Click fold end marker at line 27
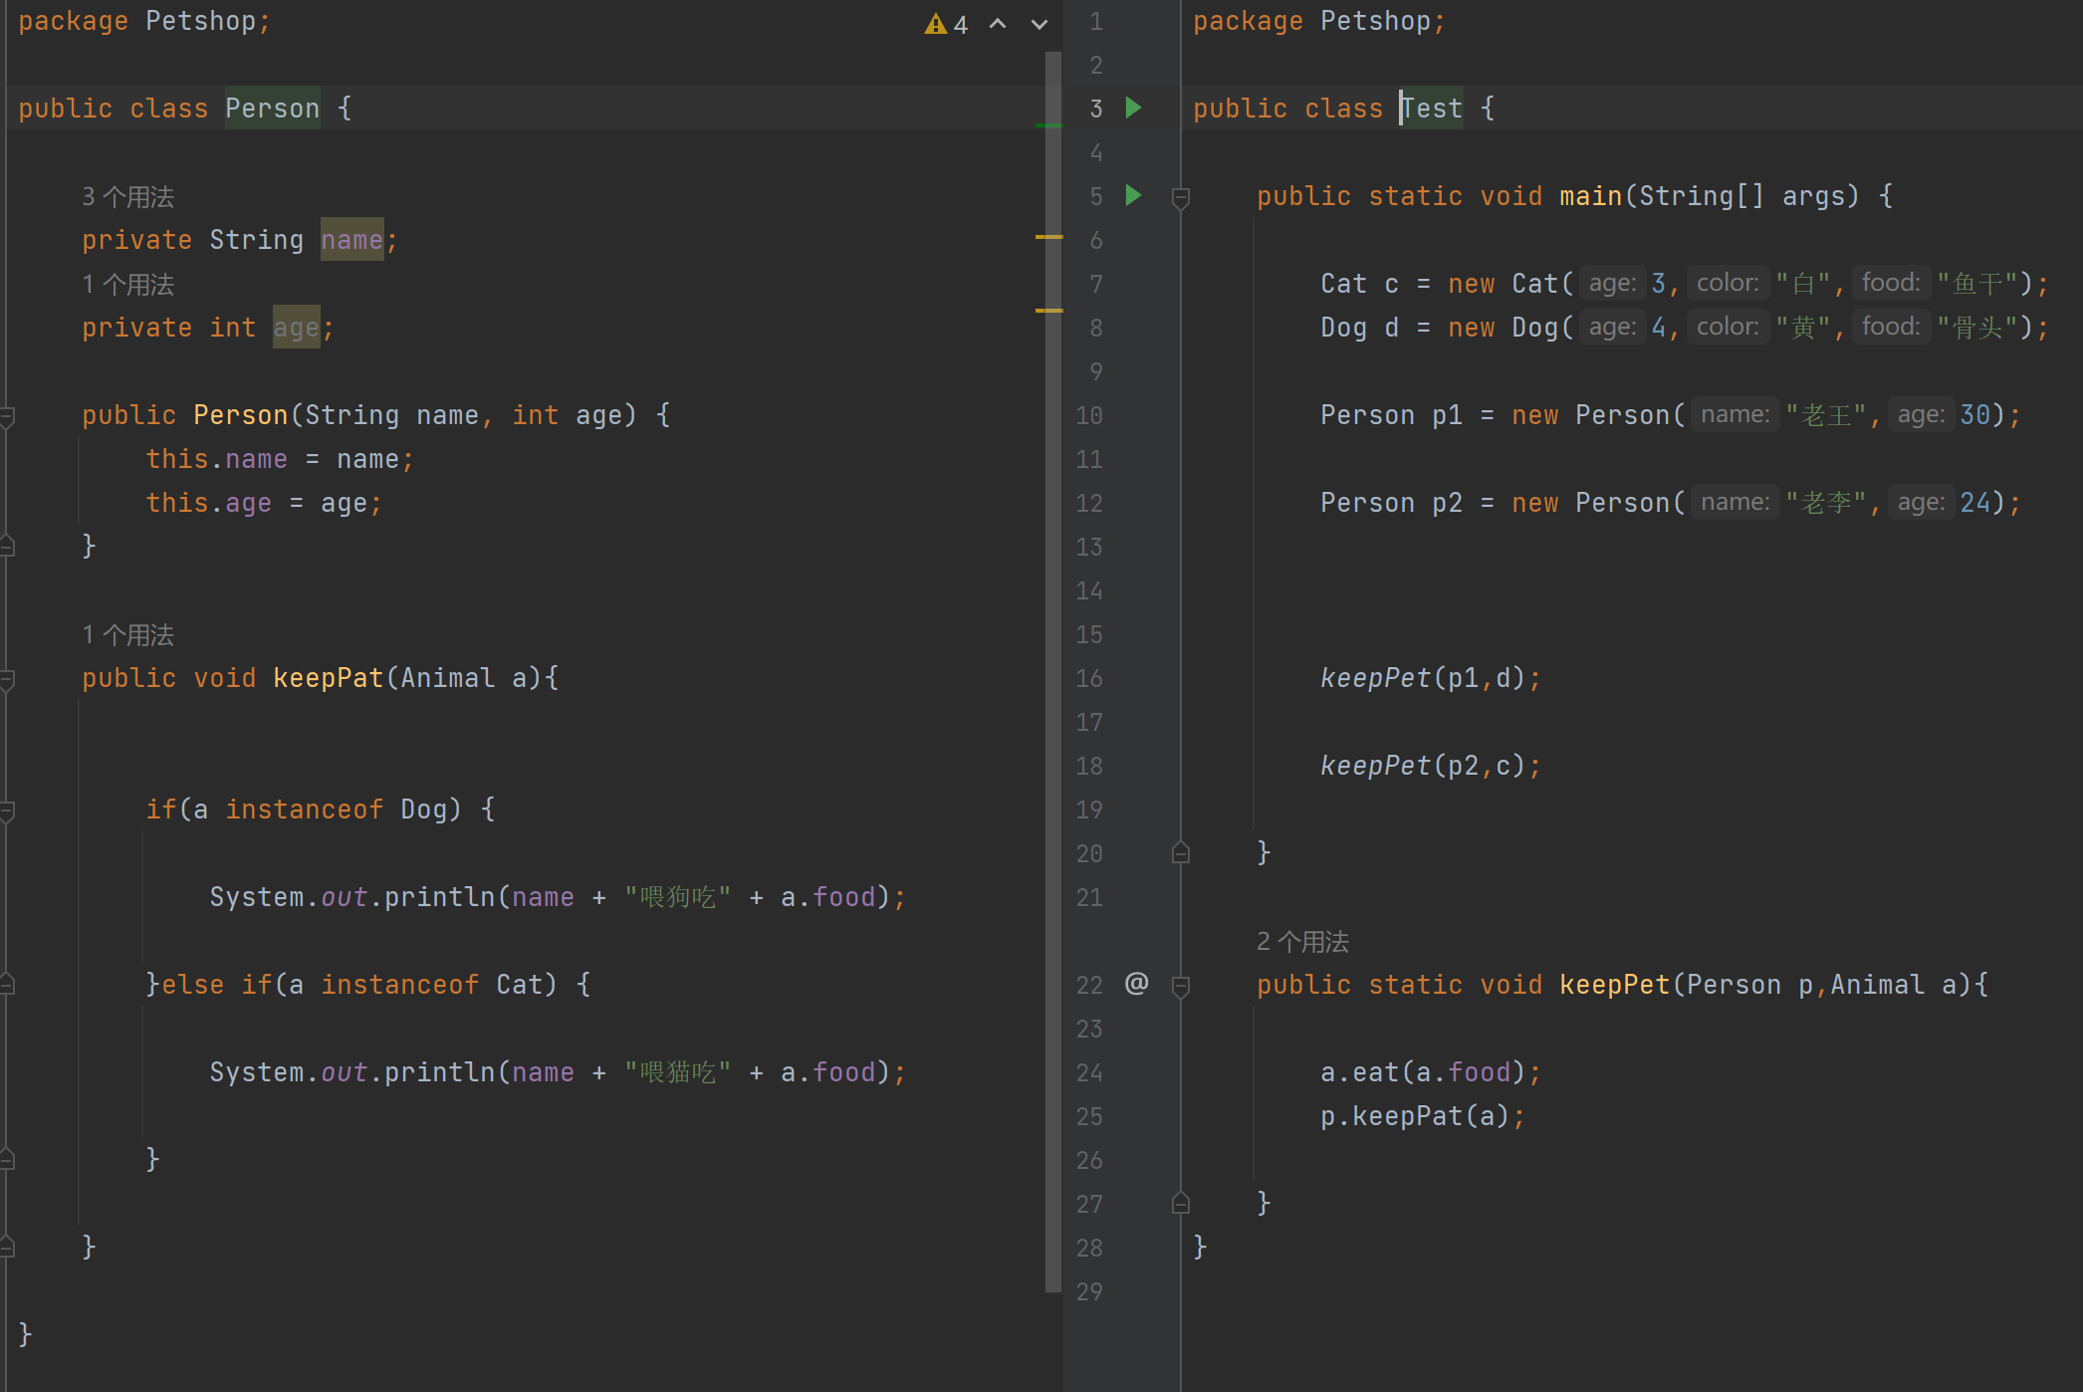This screenshot has width=2083, height=1392. point(1181,1204)
